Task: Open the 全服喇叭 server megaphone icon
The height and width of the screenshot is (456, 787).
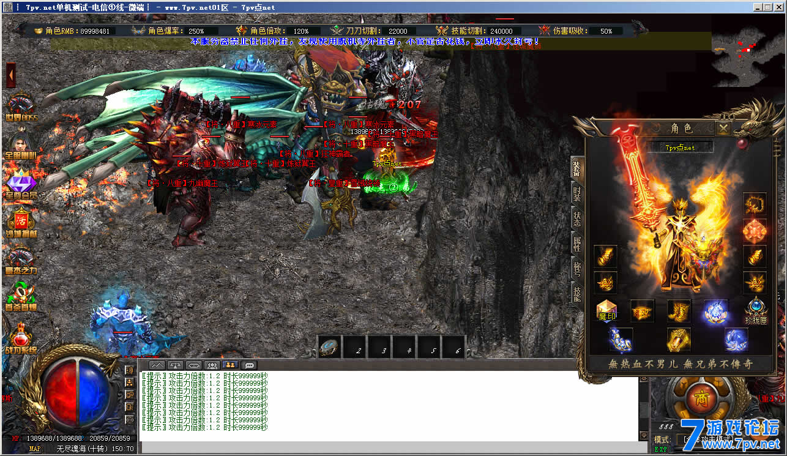Action: point(21,144)
